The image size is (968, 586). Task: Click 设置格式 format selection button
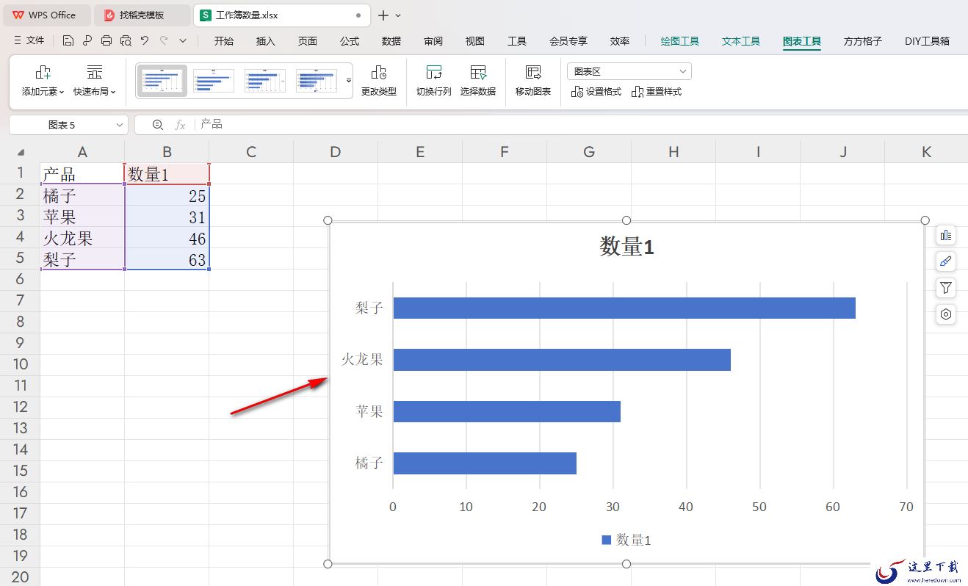point(596,92)
